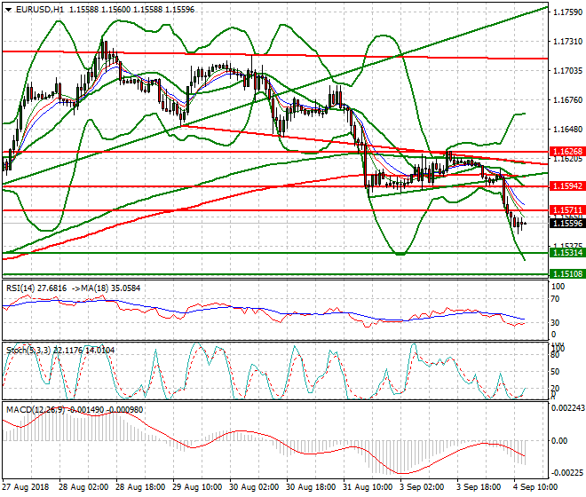Select the EURUSD,H1 chart title text
This screenshot has width=586, height=497.
click(40, 10)
